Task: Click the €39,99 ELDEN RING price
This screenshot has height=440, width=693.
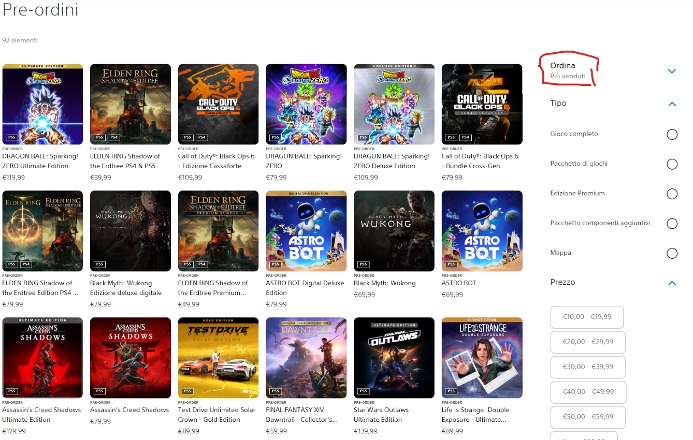Action: coord(101,178)
